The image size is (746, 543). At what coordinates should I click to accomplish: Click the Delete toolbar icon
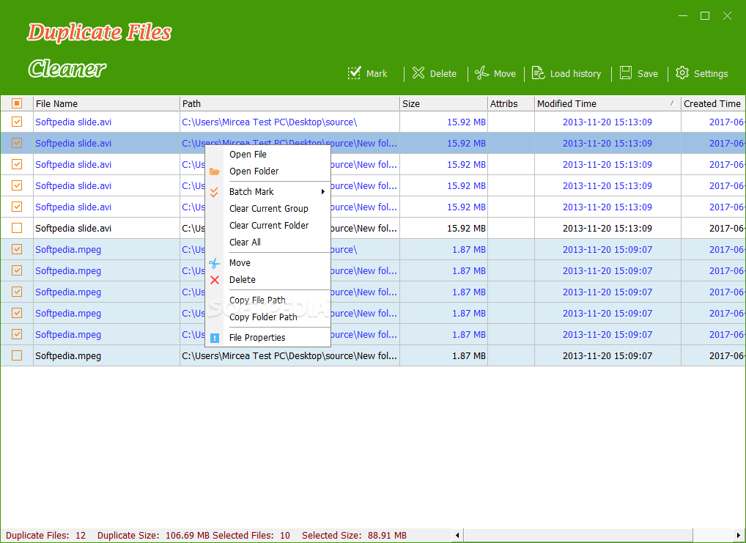tap(418, 73)
